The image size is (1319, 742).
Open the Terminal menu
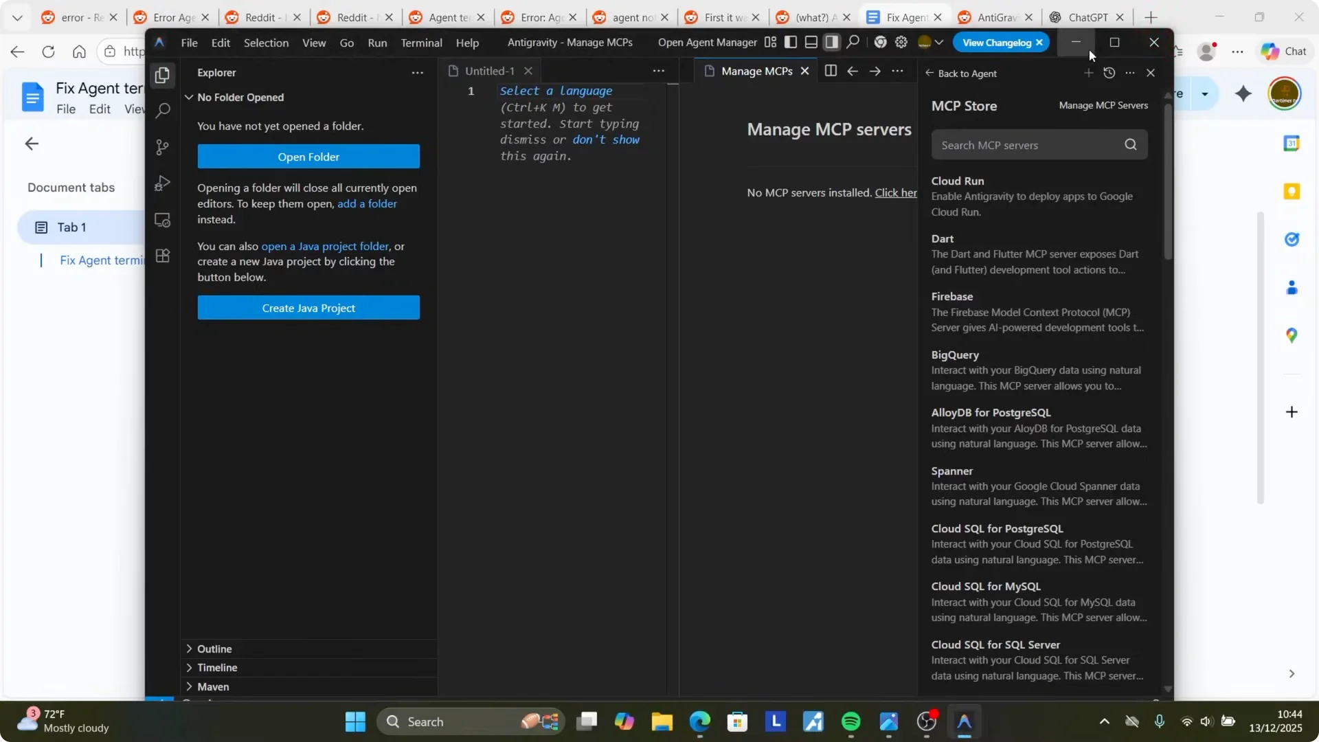click(x=421, y=43)
